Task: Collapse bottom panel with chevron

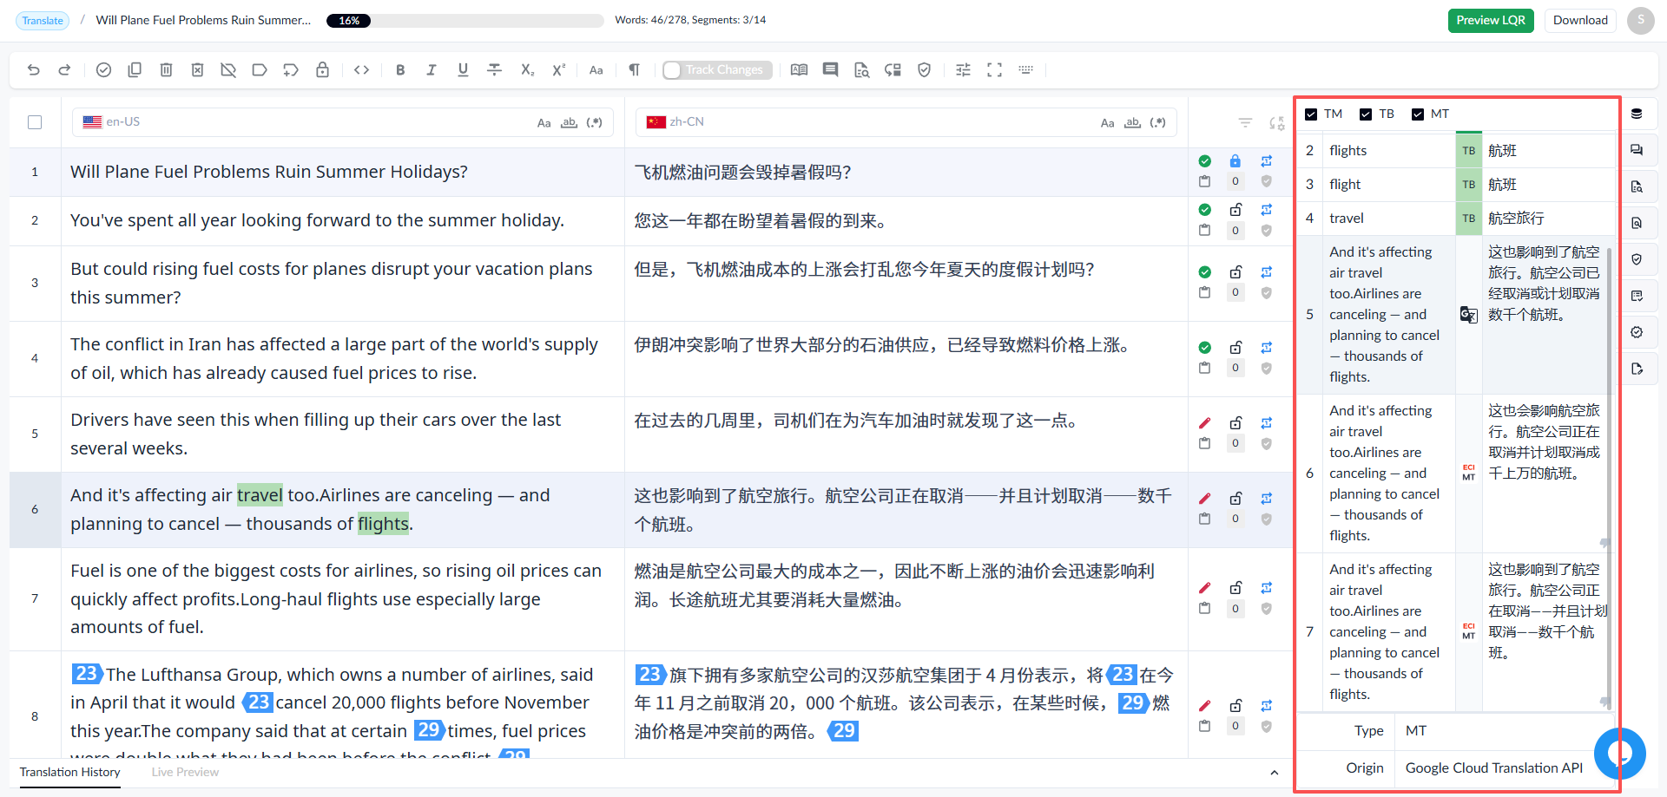Action: (x=1274, y=773)
